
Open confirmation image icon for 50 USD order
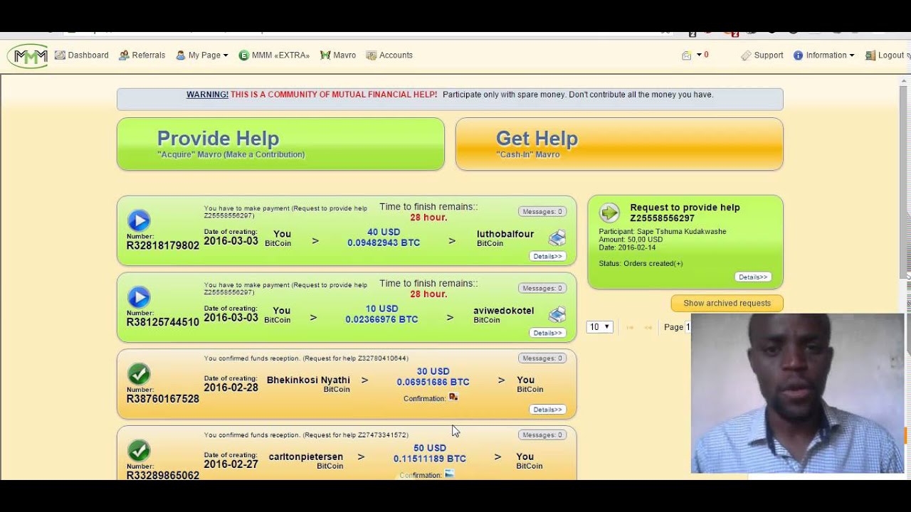449,474
